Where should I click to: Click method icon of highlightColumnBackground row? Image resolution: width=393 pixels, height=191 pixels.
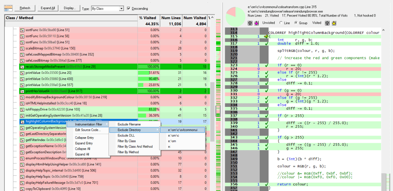click(x=22, y=121)
